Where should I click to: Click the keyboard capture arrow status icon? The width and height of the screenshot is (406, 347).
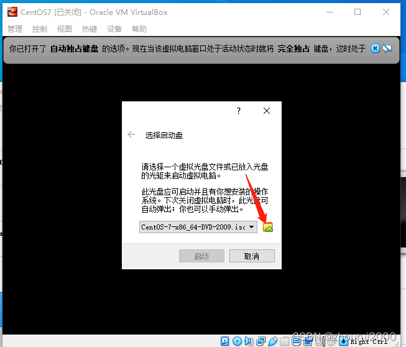coord(344,341)
